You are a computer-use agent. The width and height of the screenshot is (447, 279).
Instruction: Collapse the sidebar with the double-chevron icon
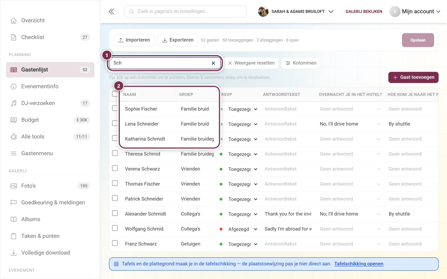pos(111,11)
